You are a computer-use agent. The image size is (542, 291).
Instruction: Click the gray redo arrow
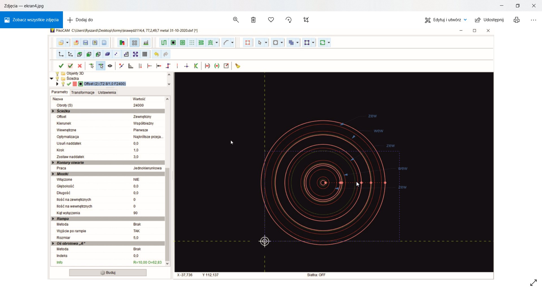tap(166, 55)
